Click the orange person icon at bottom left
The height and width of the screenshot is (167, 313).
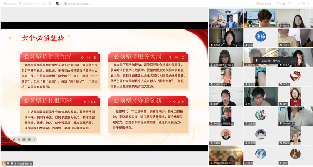3,163
